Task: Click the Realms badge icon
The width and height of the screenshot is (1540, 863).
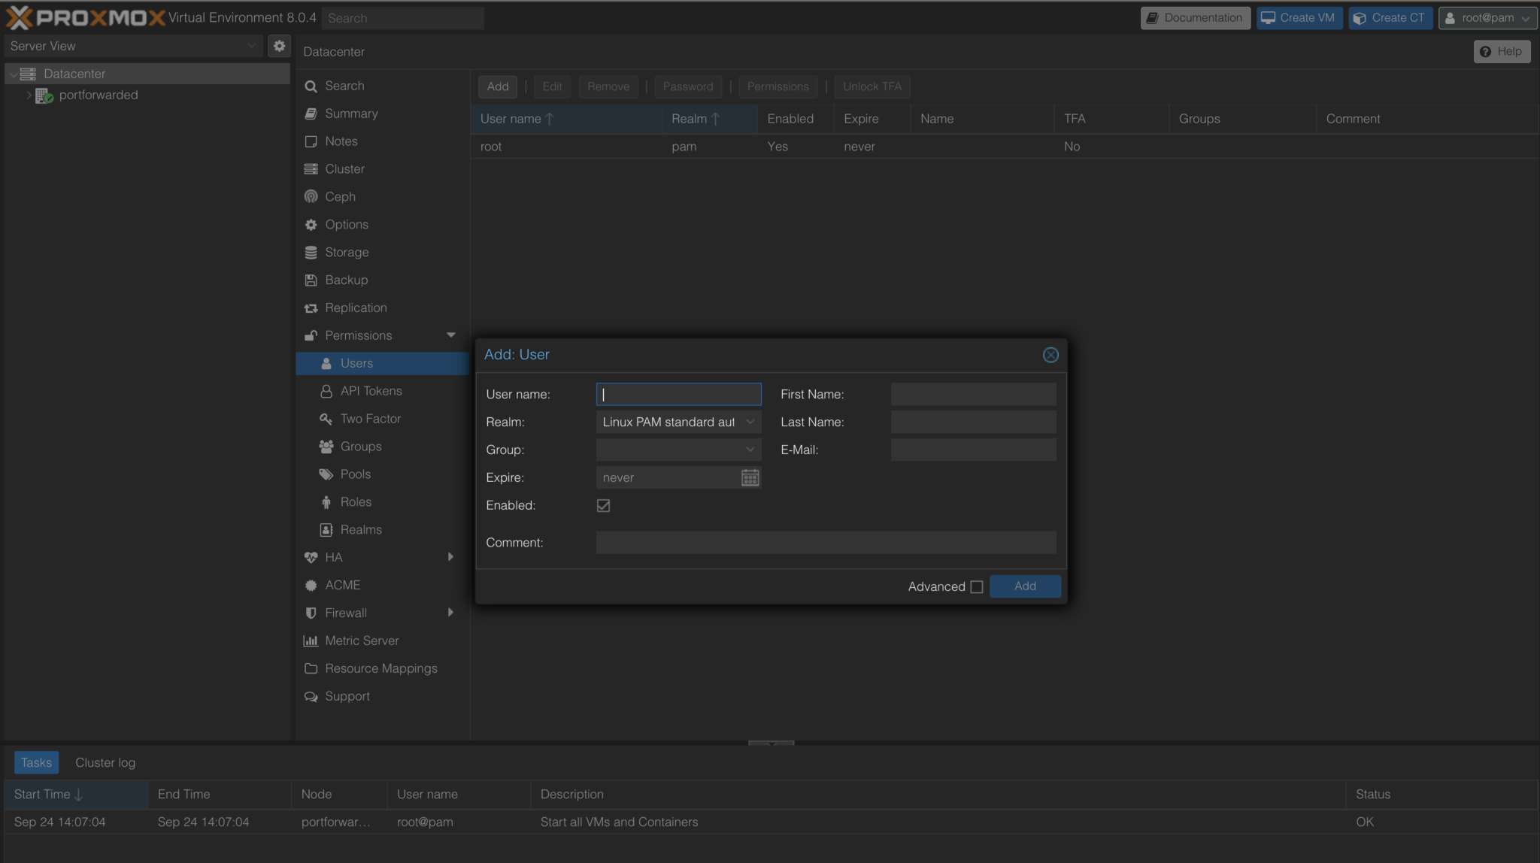Action: pos(326,530)
